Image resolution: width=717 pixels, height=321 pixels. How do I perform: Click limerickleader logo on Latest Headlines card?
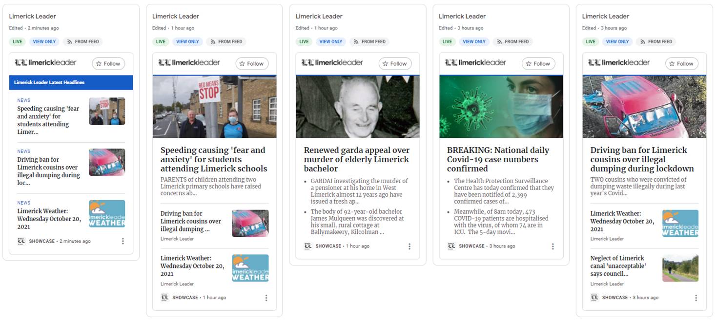pyautogui.click(x=45, y=63)
